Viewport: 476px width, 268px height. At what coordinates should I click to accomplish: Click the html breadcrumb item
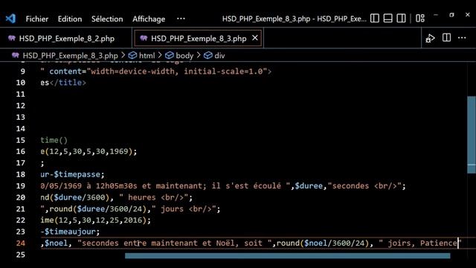[147, 56]
